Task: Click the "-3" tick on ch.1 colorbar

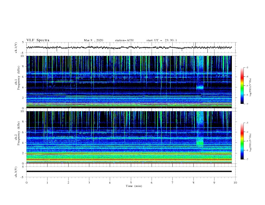Action: coord(247,67)
